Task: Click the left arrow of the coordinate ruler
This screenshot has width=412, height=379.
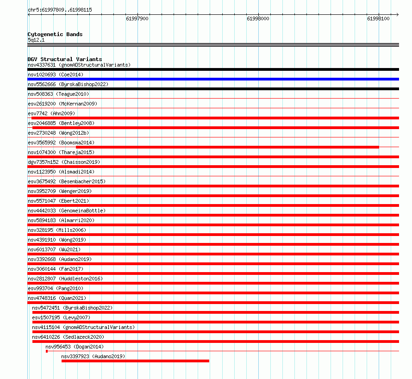Action: tap(29, 15)
